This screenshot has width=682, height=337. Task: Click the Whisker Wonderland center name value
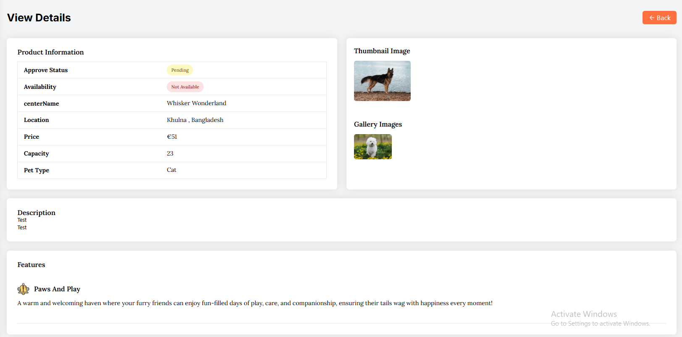[x=196, y=103]
